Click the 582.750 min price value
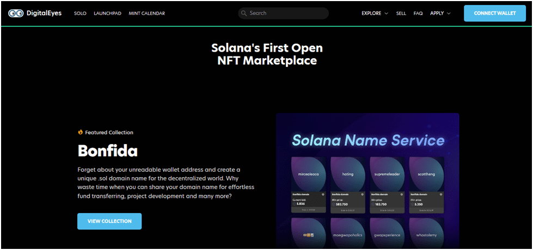Screen dimensions: 533x250 tap(342, 204)
